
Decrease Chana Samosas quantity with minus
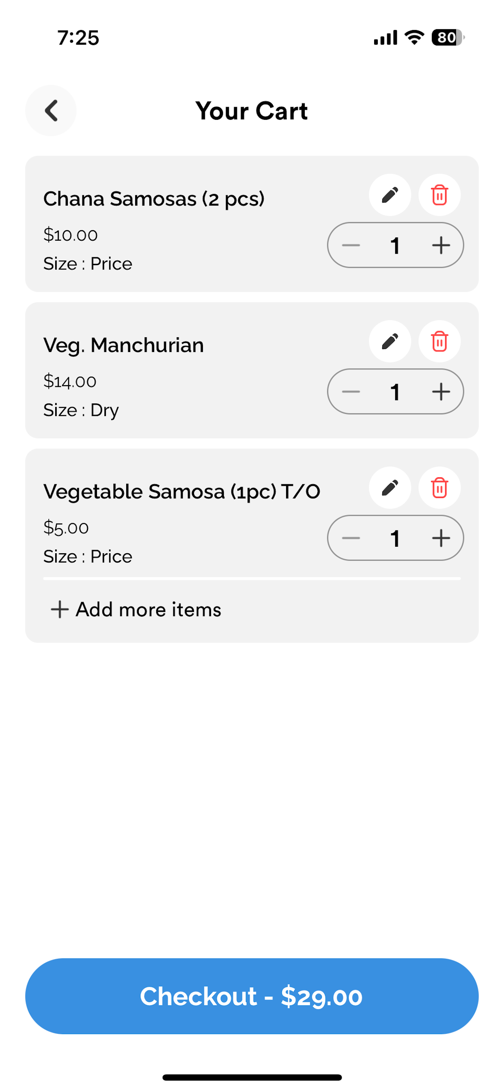coord(351,245)
